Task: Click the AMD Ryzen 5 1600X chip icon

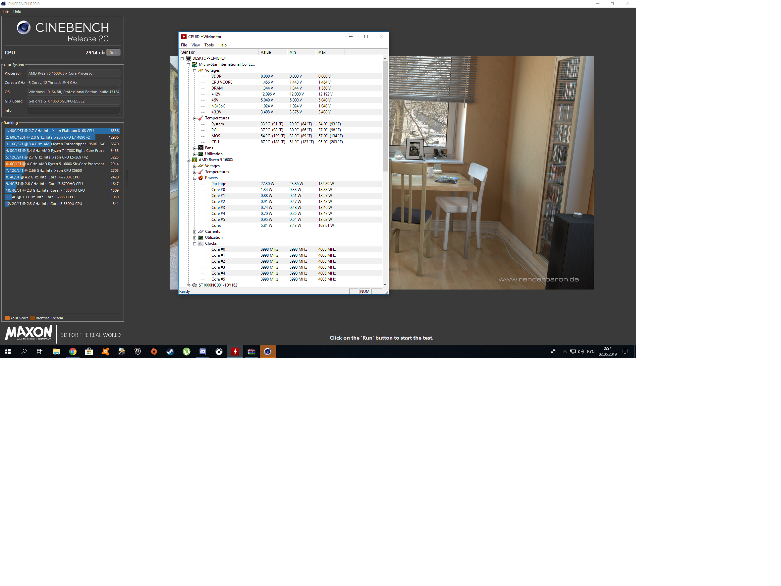Action: click(195, 160)
